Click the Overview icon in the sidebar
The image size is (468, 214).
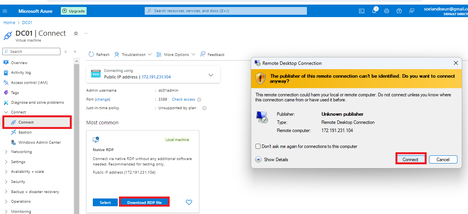[6, 63]
